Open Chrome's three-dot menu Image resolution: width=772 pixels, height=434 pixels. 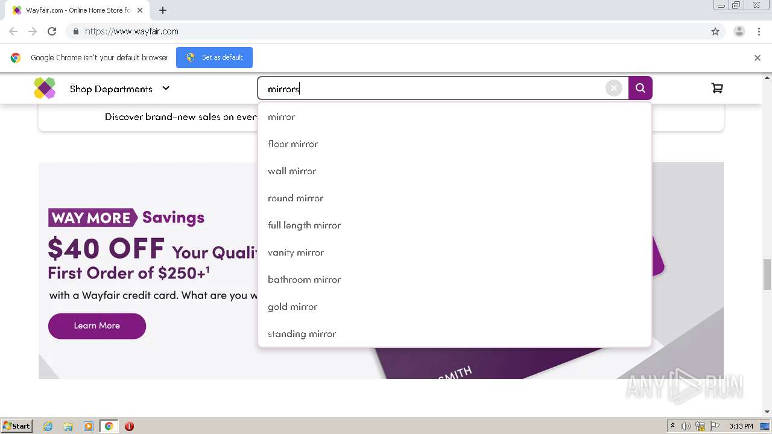(x=759, y=31)
